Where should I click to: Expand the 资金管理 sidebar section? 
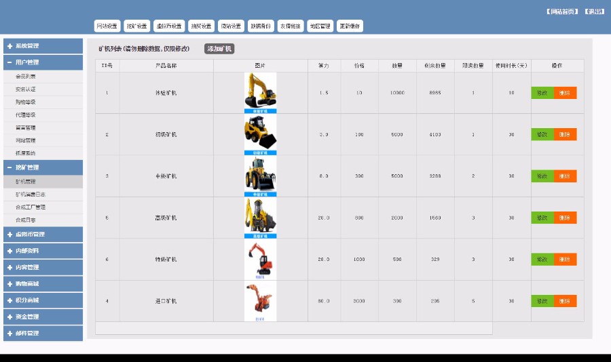(x=43, y=317)
